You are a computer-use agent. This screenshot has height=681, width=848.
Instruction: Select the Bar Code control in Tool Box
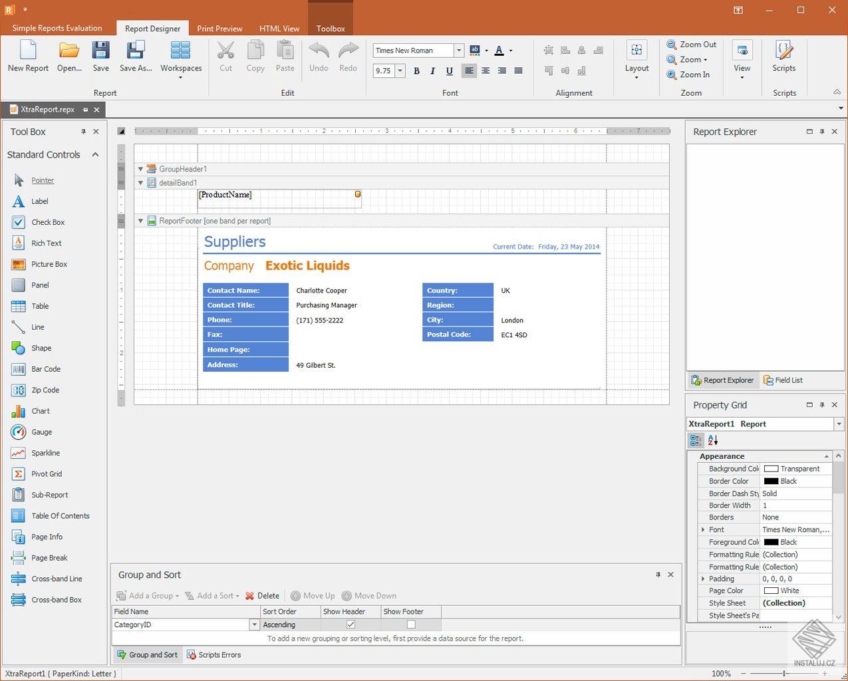(x=45, y=369)
